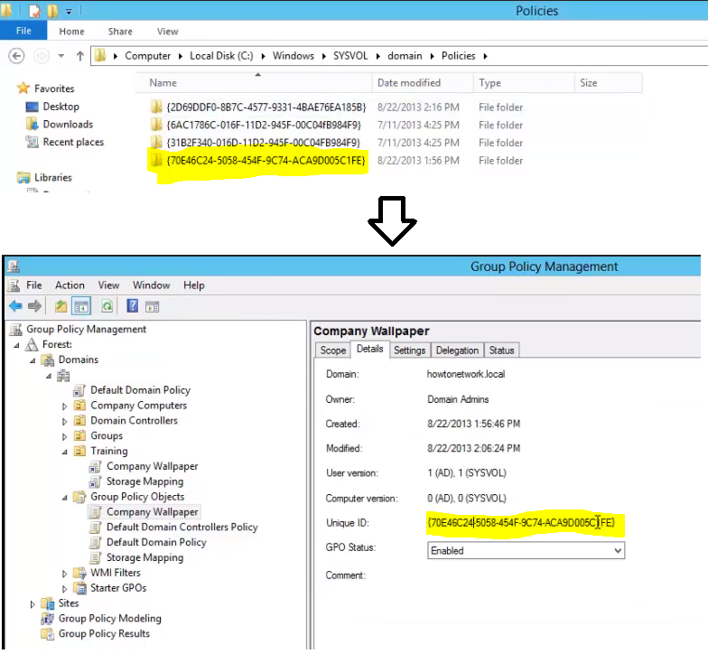The width and height of the screenshot is (708, 654).
Task: Switch to the Settings tab
Action: [410, 350]
